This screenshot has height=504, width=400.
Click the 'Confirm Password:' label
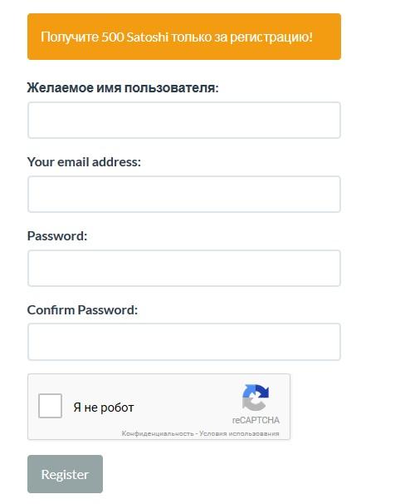(x=82, y=310)
